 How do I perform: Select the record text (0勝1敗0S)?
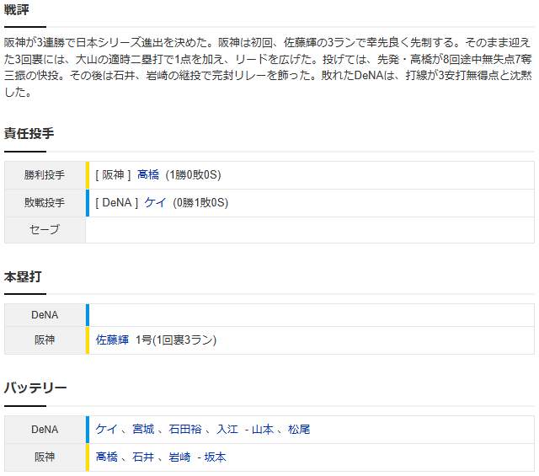pos(200,202)
